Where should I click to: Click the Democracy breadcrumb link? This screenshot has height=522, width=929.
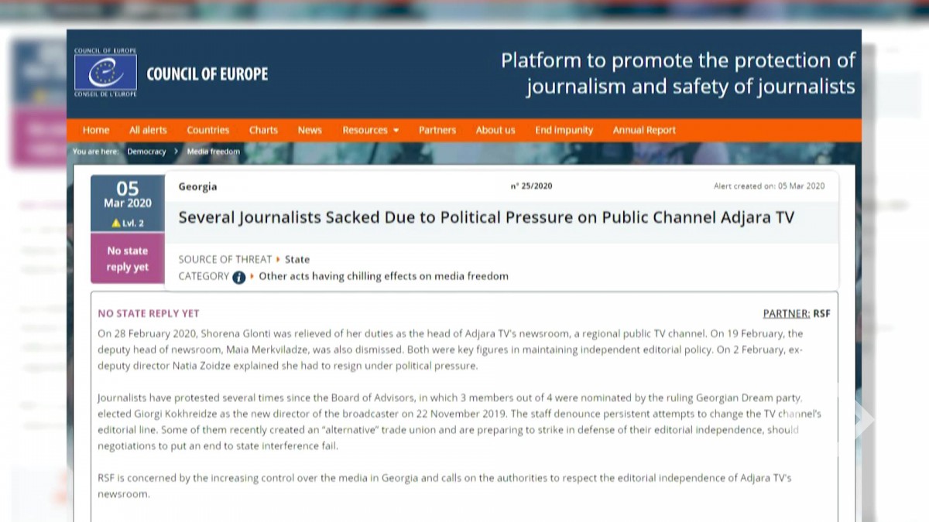(146, 152)
